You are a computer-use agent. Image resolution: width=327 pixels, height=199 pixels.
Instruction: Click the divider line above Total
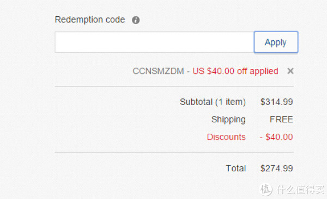click(x=174, y=152)
